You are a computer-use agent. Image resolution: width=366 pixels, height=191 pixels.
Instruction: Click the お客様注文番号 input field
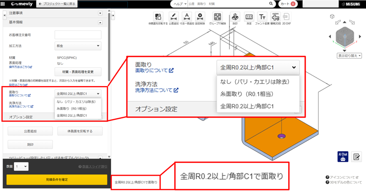click(x=78, y=35)
